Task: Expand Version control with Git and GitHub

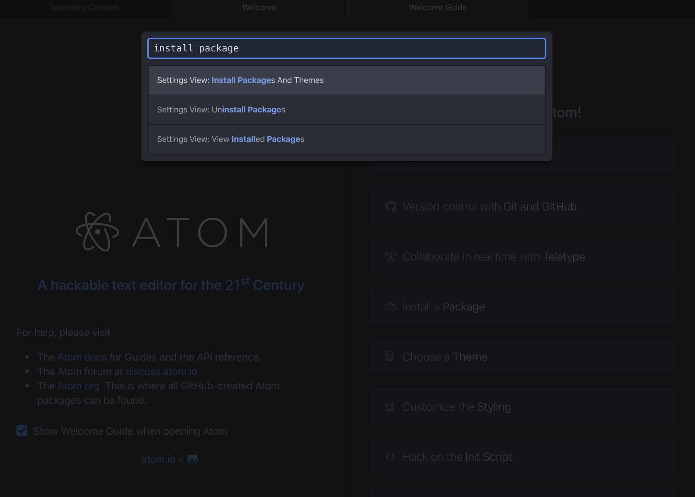Action: (489, 206)
